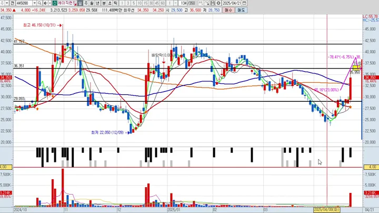Click the volume value 3,213,523
This screenshot has width=379, height=213.
pos(59,10)
